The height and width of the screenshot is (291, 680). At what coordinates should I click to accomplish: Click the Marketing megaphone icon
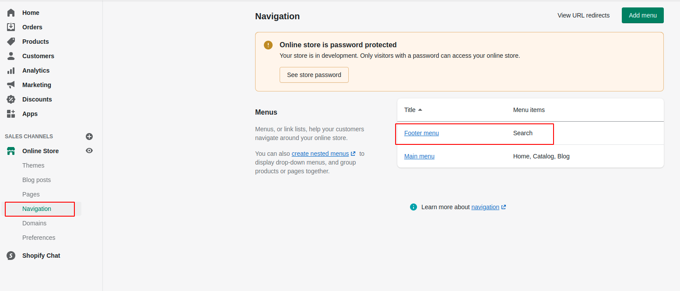coord(11,85)
